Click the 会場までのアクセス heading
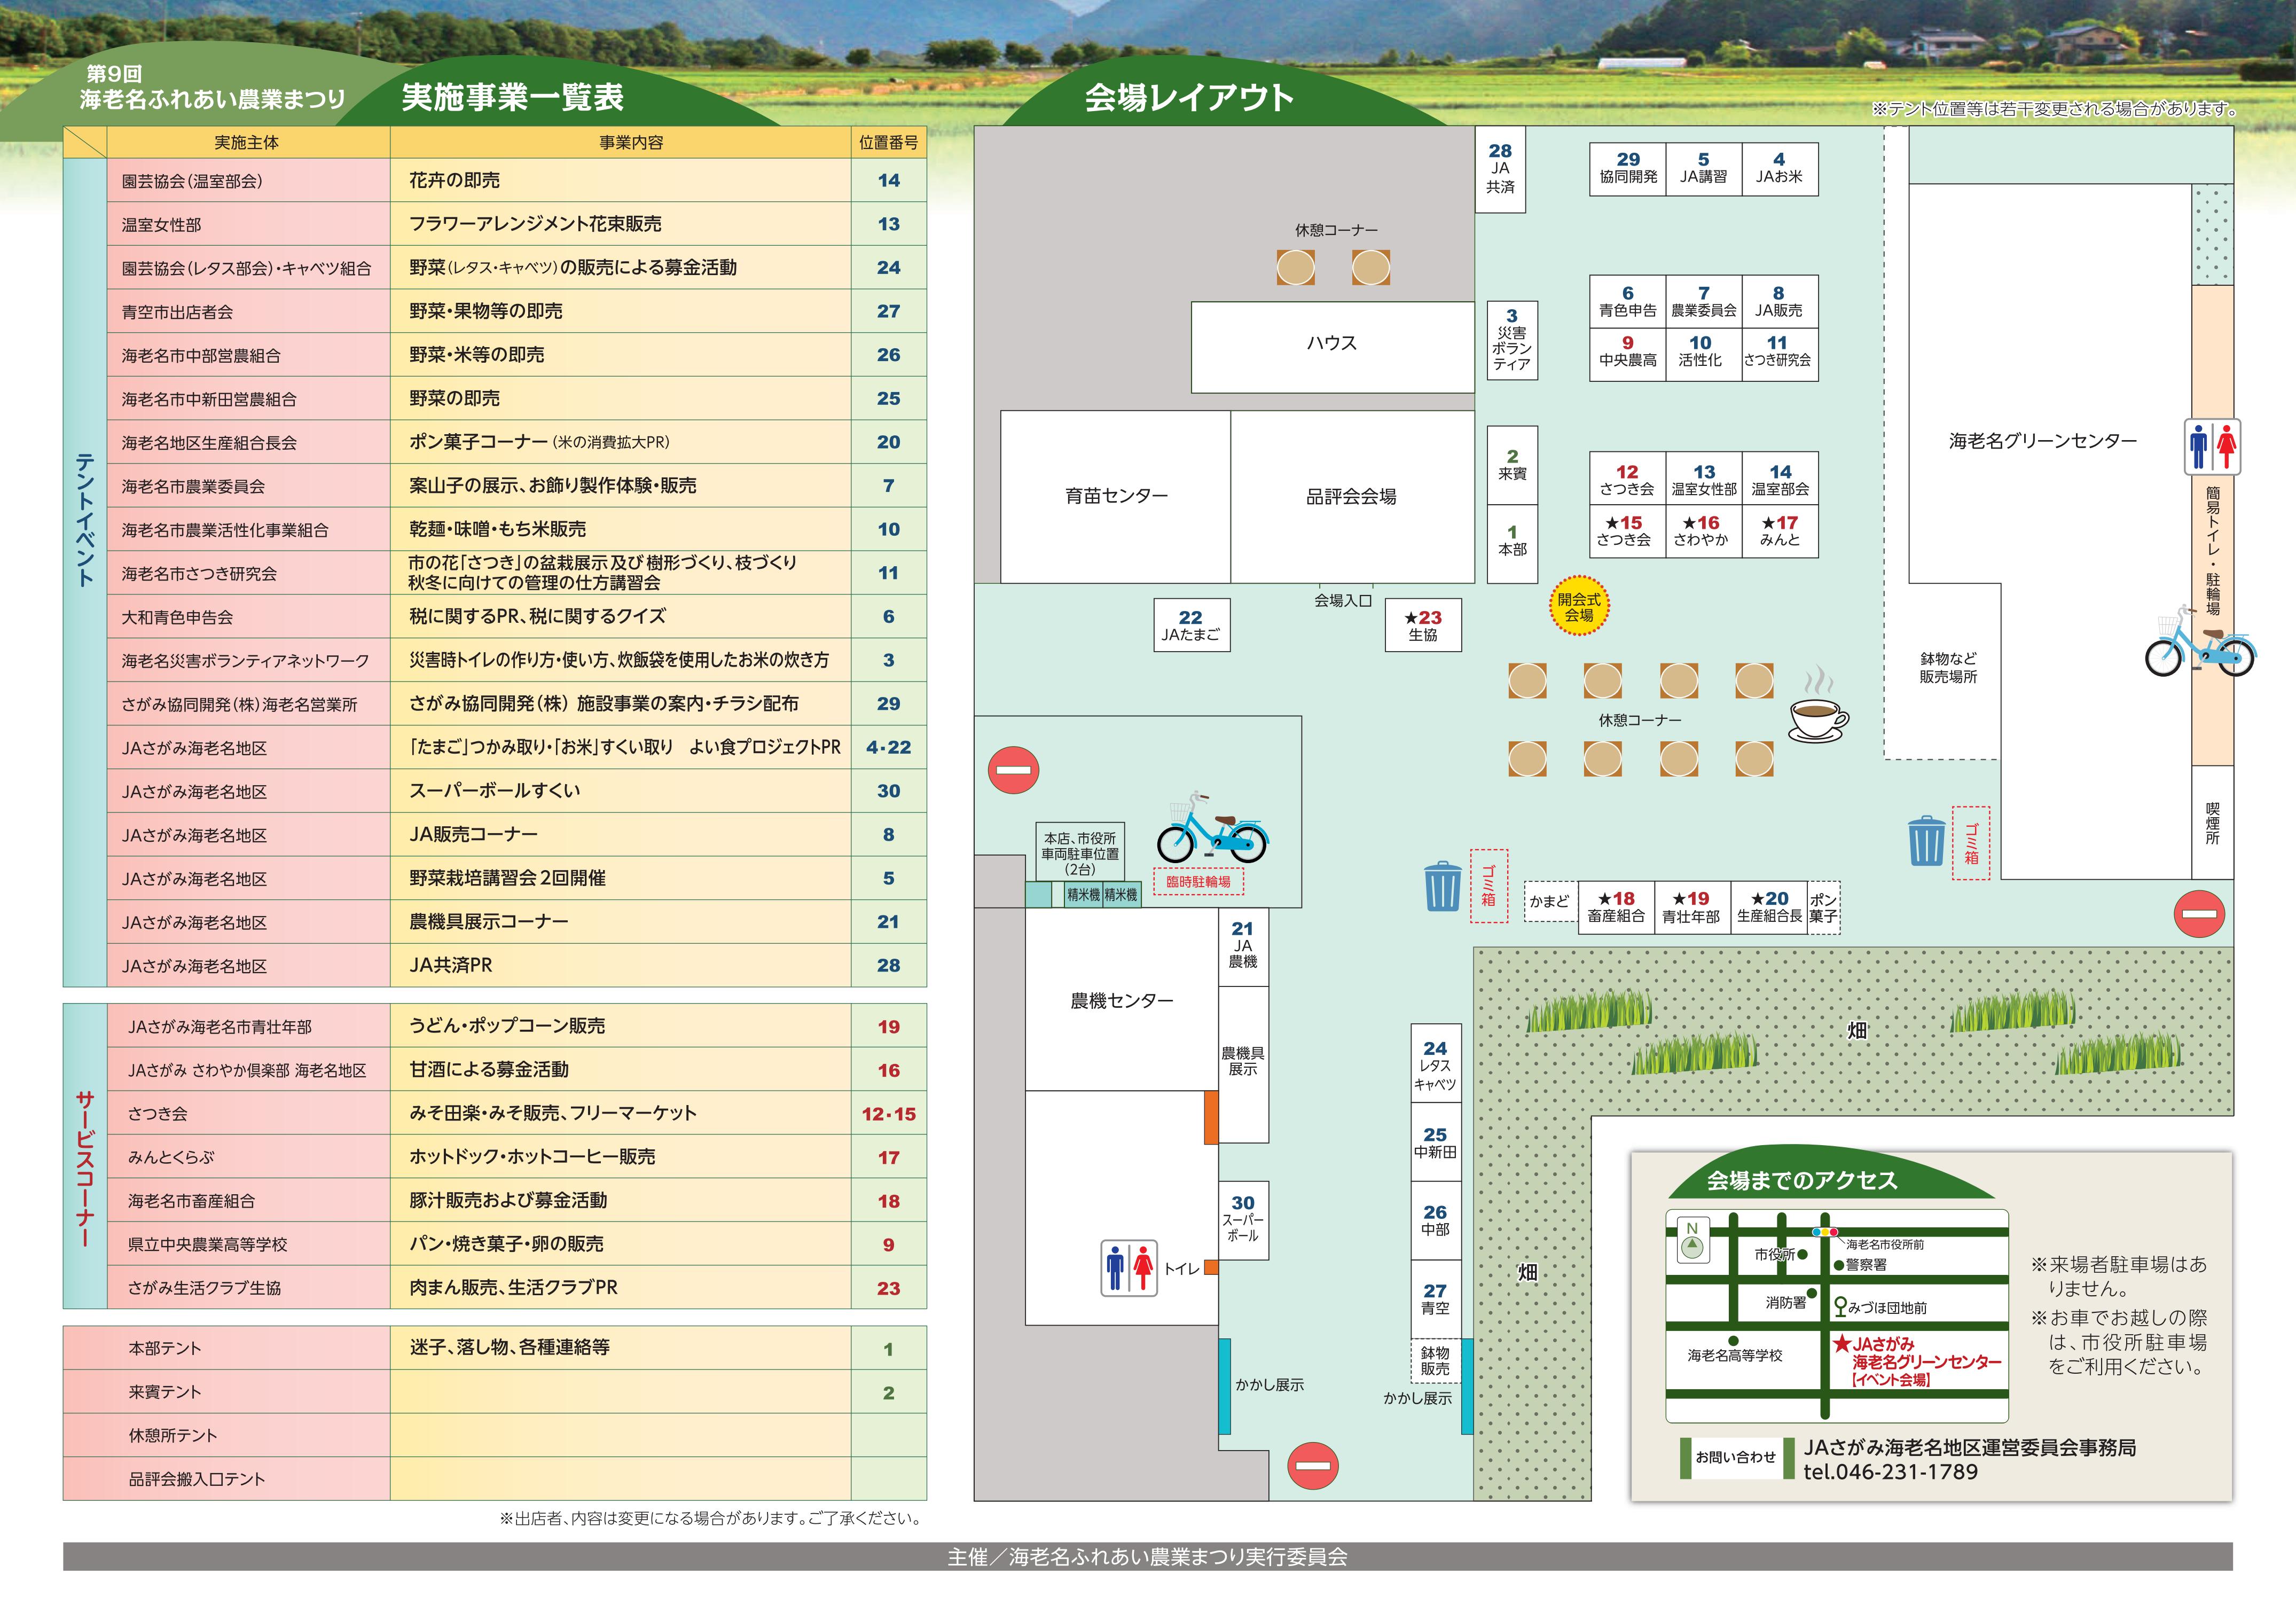Image resolution: width=2296 pixels, height=1621 pixels. pyautogui.click(x=1801, y=1181)
